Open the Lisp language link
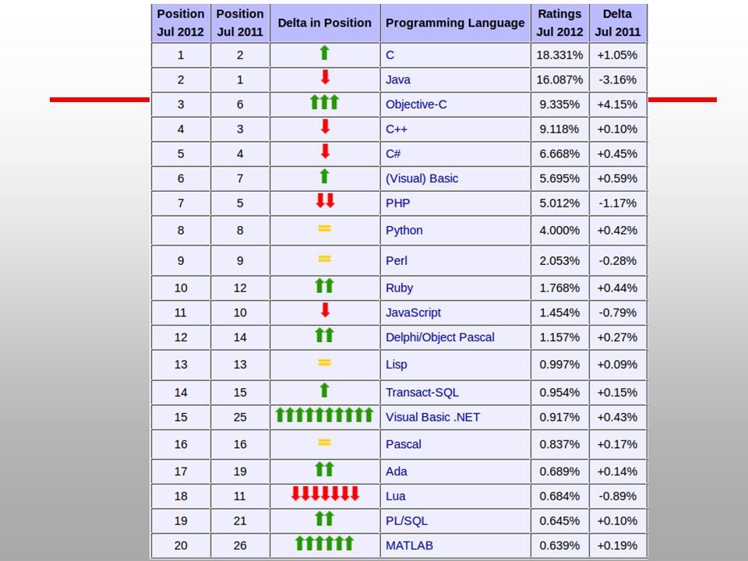 [x=397, y=365]
